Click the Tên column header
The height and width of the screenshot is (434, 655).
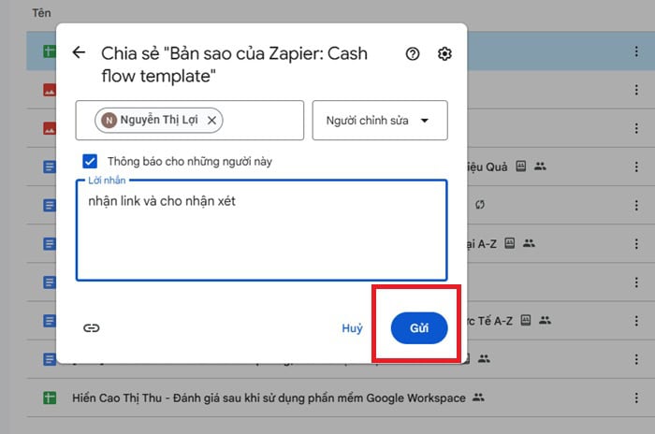pyautogui.click(x=41, y=13)
